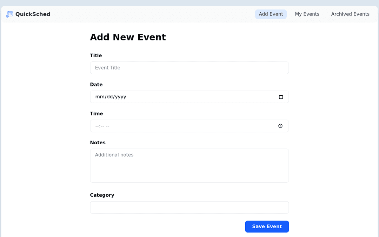The width and height of the screenshot is (379, 237).
Task: Open the date picker calendar icon
Action: (x=281, y=97)
